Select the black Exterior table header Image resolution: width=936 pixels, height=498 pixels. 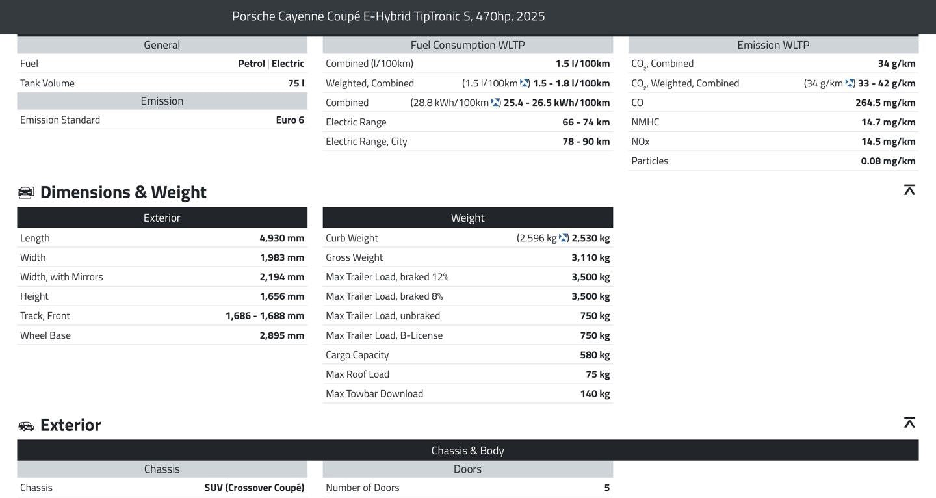(x=162, y=218)
